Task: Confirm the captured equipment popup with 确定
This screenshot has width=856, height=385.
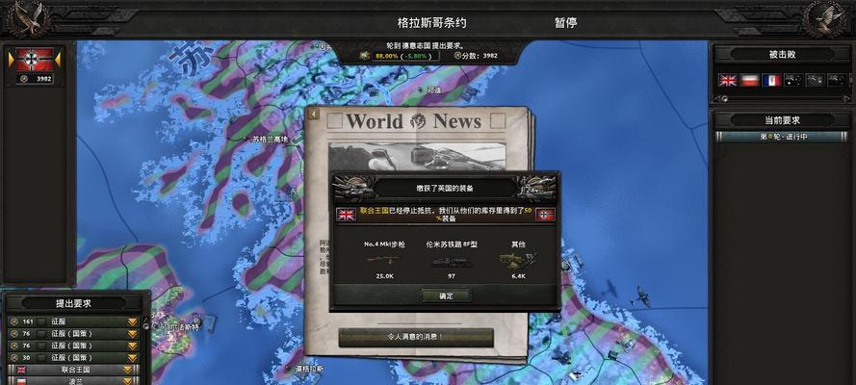Action: tap(446, 295)
